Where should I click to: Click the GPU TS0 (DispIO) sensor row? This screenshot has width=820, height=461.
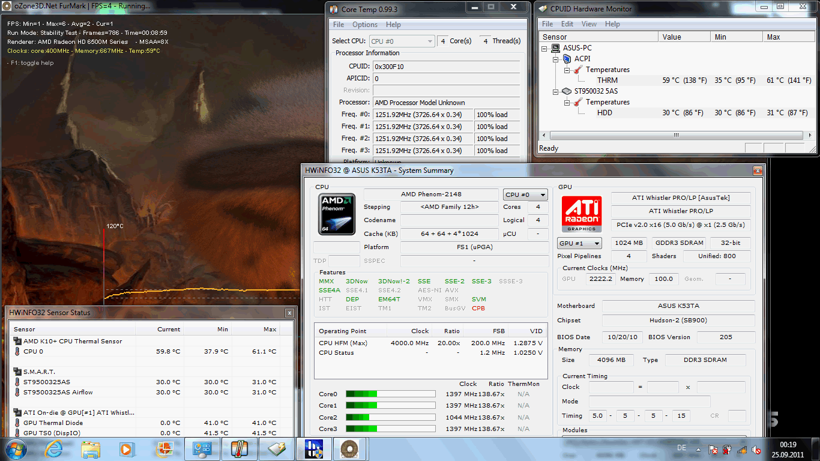pos(152,433)
